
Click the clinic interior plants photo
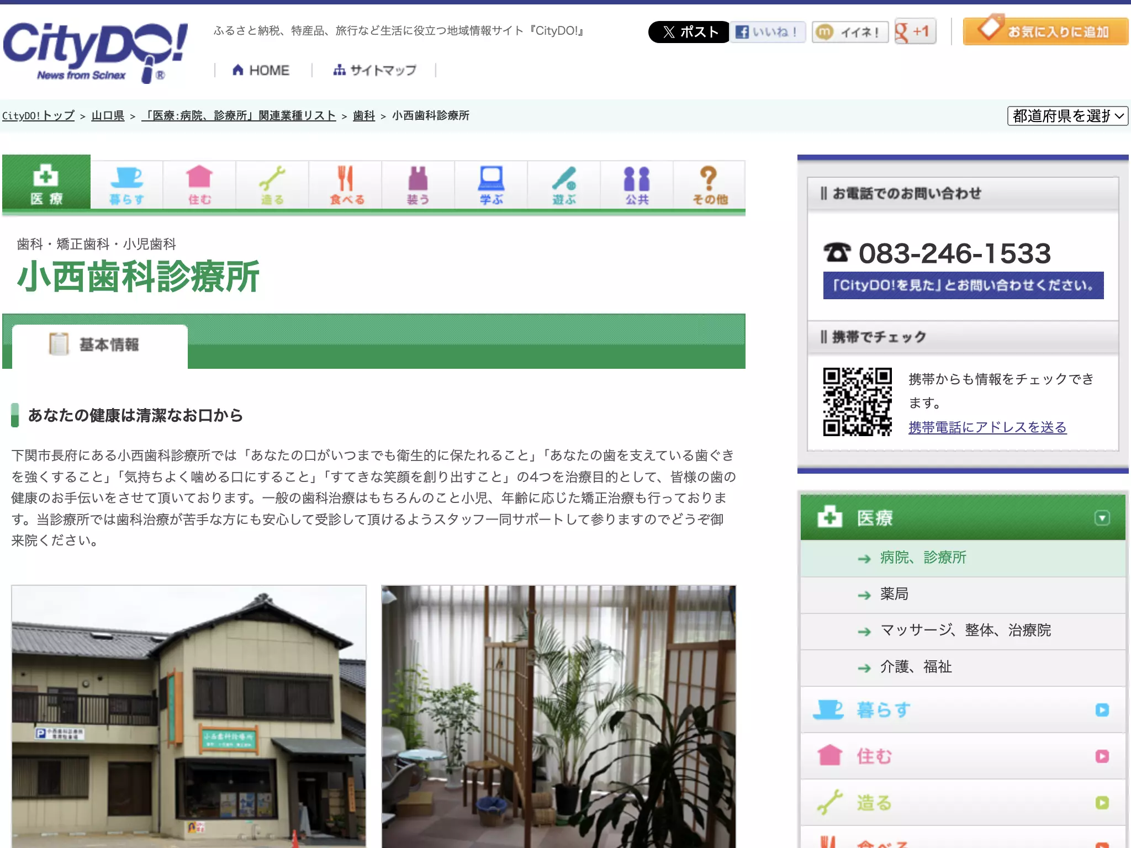point(558,717)
